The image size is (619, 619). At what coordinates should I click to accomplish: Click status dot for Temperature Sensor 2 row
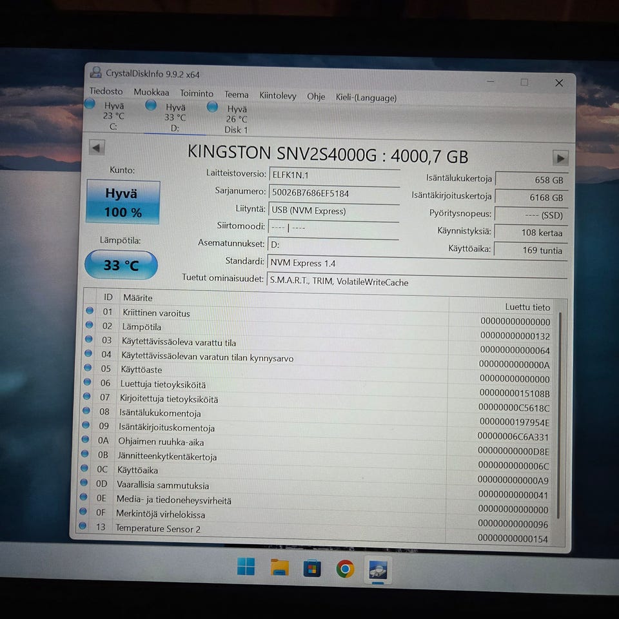click(x=83, y=526)
